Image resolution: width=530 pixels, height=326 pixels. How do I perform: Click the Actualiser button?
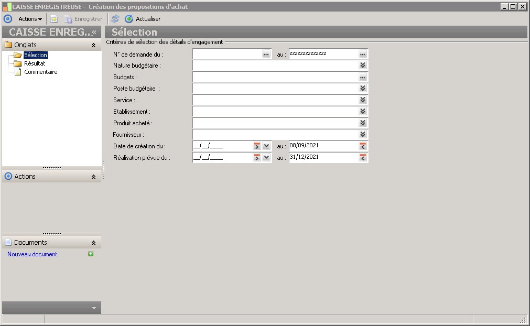pos(143,19)
